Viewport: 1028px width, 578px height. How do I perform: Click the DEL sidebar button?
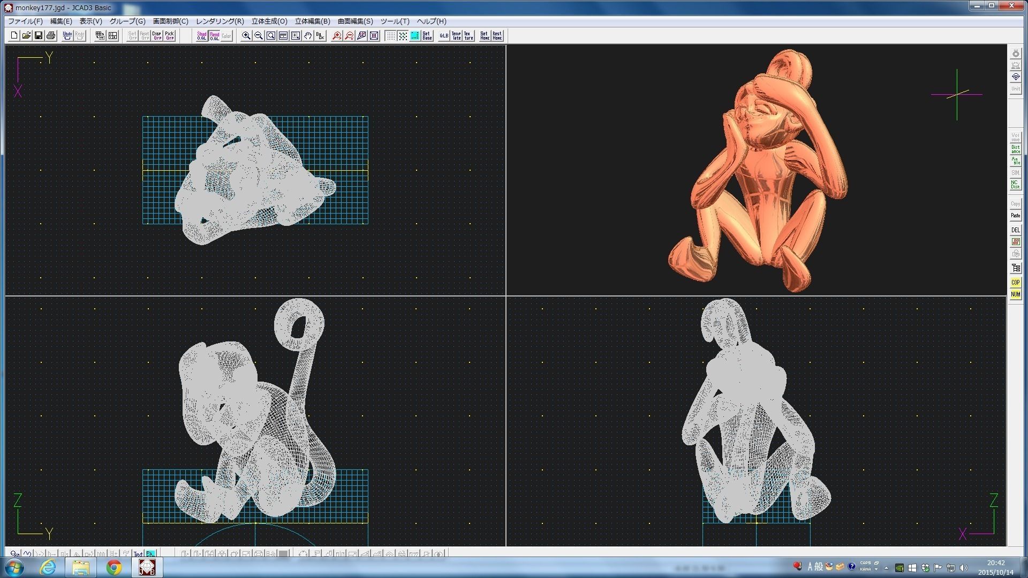pos(1016,230)
